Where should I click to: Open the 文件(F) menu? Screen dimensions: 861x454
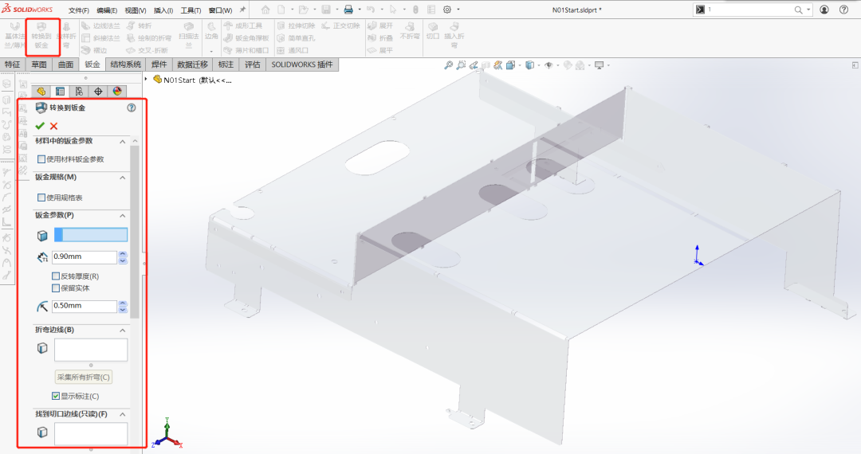[x=78, y=10]
